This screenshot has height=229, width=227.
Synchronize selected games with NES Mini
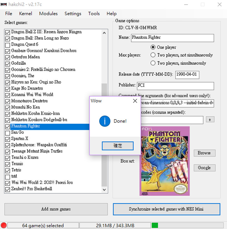click(x=166, y=209)
